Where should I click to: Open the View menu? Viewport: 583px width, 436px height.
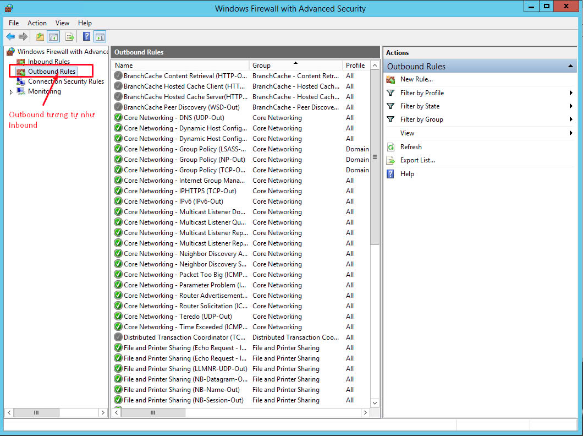point(62,23)
